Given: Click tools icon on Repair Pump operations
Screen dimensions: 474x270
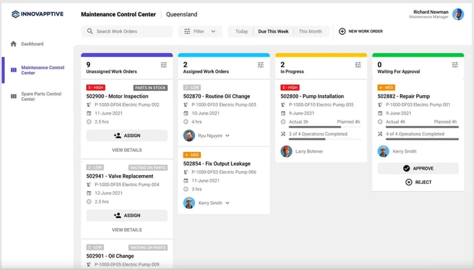Looking at the screenshot, I should 380,134.
